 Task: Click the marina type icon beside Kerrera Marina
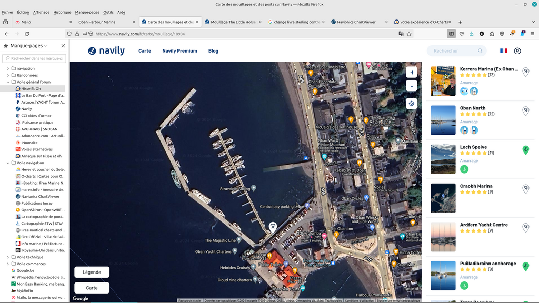(x=526, y=72)
